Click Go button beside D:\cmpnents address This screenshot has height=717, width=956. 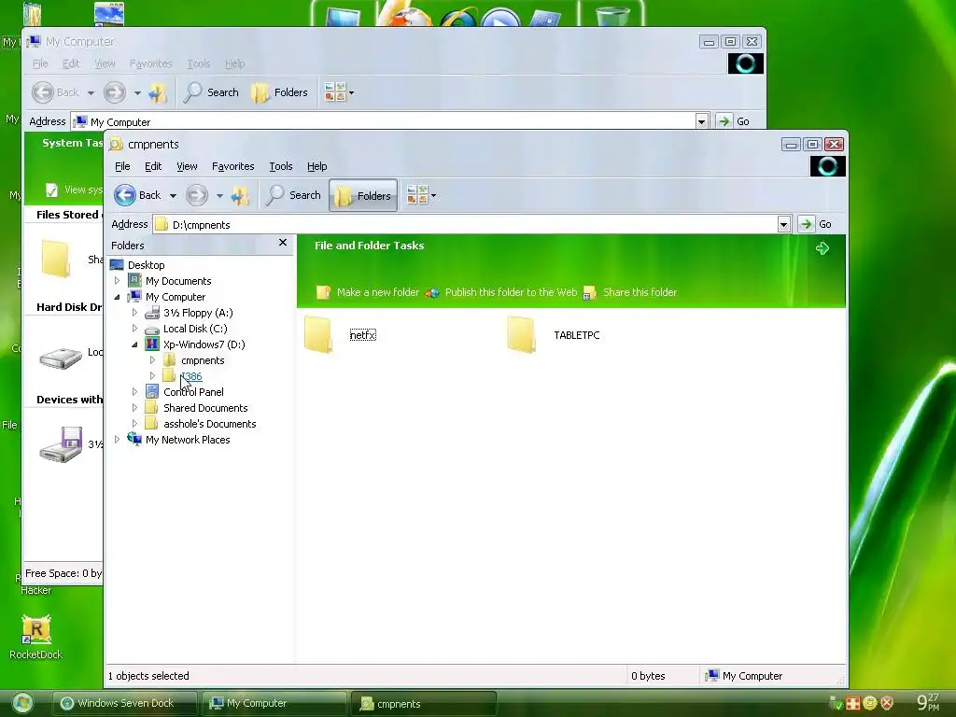816,224
